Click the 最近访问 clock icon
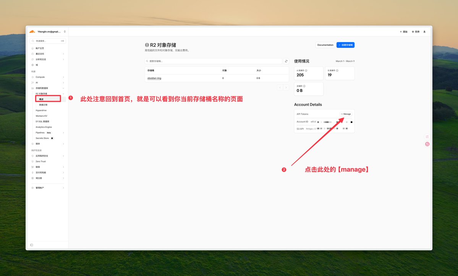This screenshot has height=276, width=458. tap(32, 54)
